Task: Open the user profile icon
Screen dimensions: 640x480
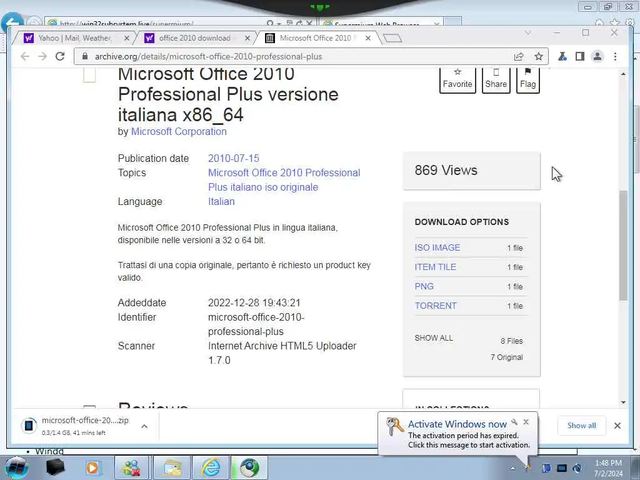Action: 597,56
